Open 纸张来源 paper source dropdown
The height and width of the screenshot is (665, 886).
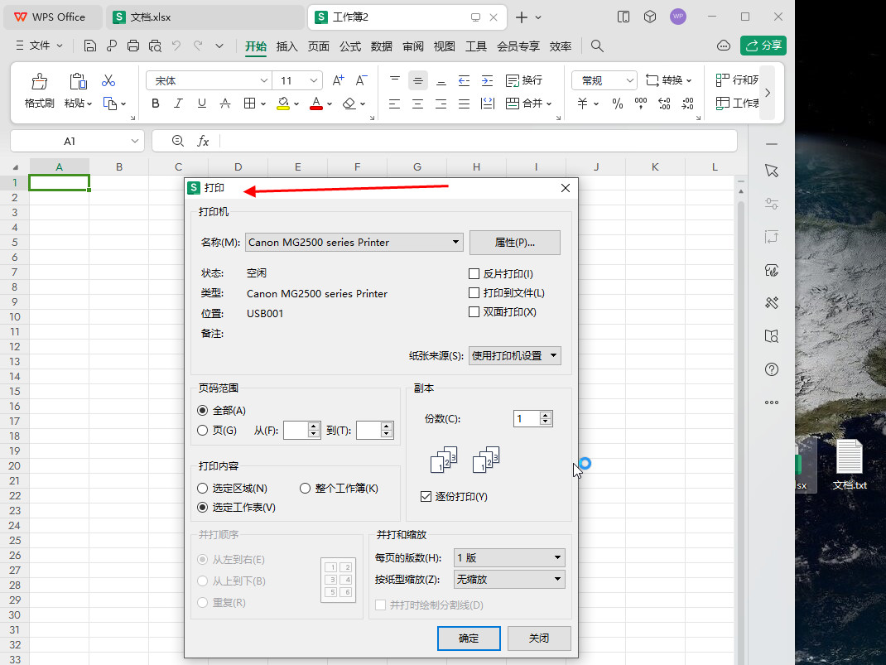(515, 356)
